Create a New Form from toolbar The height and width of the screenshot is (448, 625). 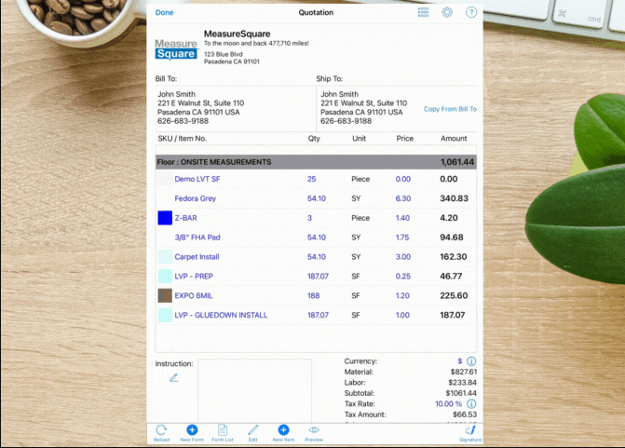pos(192,430)
